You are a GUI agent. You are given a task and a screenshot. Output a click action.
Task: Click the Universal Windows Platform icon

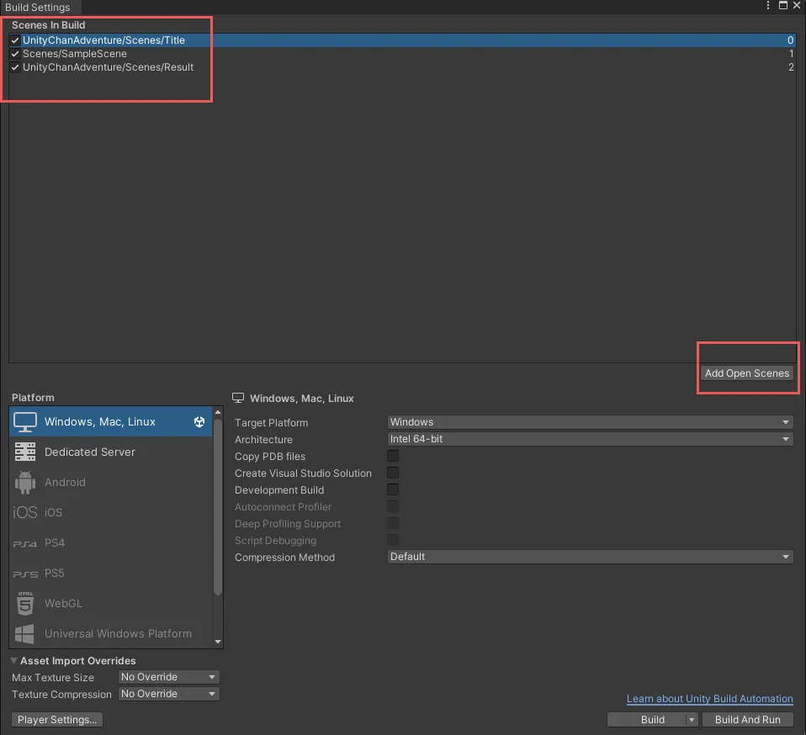pyautogui.click(x=25, y=633)
